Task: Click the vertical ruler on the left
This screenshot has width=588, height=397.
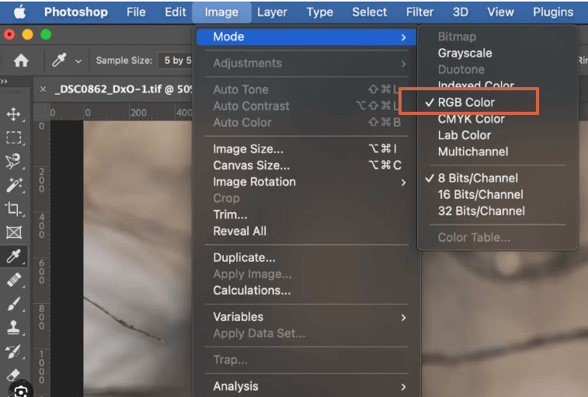Action: (x=42, y=258)
